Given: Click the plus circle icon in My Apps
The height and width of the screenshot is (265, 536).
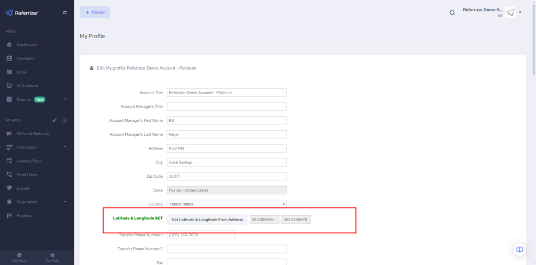Looking at the screenshot, I should point(65,120).
